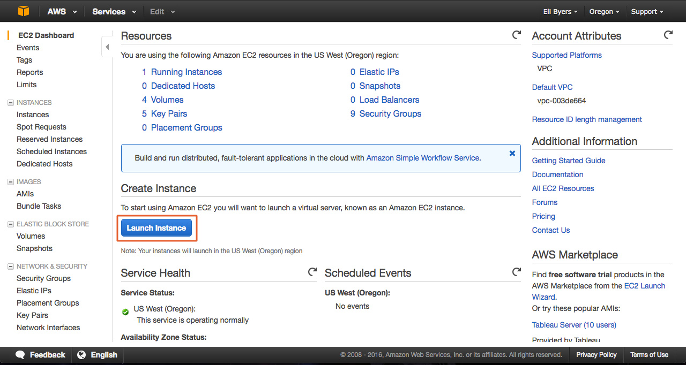
Task: Refresh the Service Health panel
Action: (312, 272)
